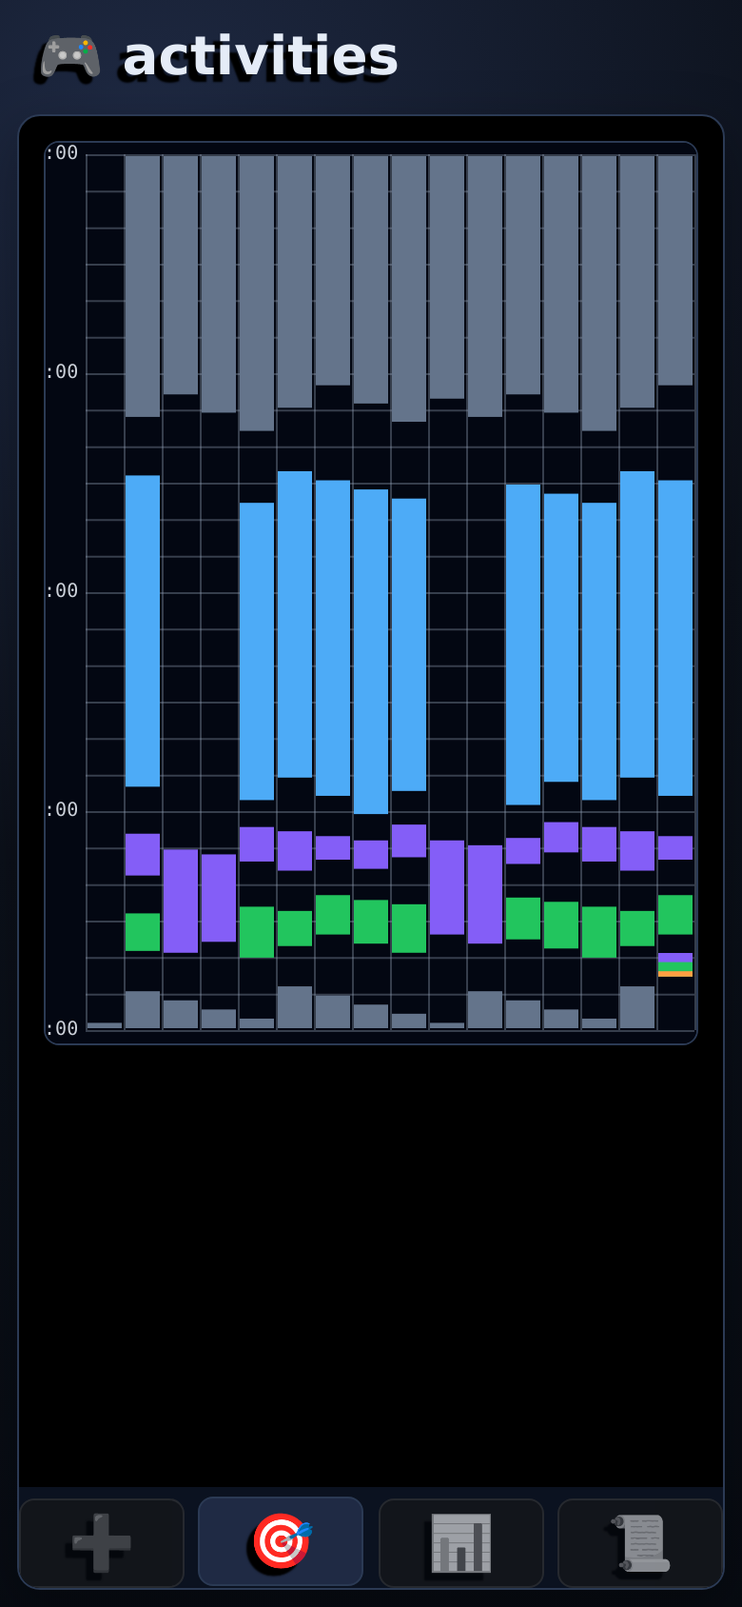Open the scroll/log history tab
742x1607 pixels.
[x=640, y=1542]
